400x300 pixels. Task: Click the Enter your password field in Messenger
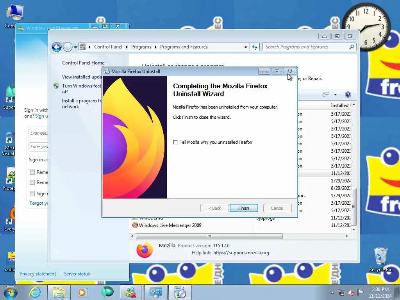(x=38, y=147)
